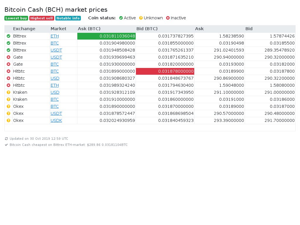
Task: Click the Gate name in the USDT row
Action: point(18,57)
